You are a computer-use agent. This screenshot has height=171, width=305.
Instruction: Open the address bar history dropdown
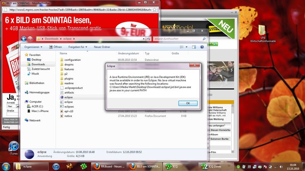144,39
